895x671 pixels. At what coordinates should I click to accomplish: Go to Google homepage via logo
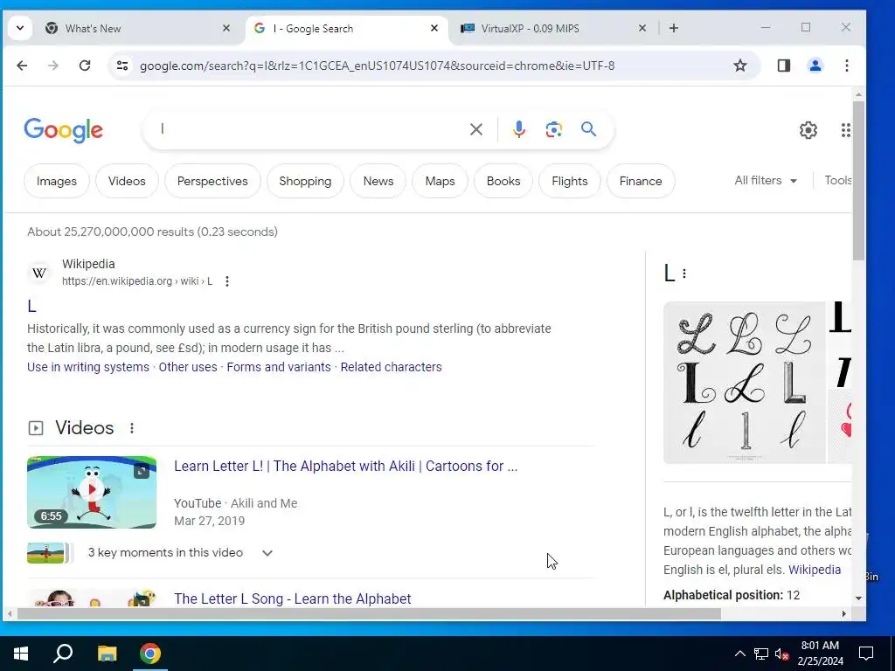63,130
